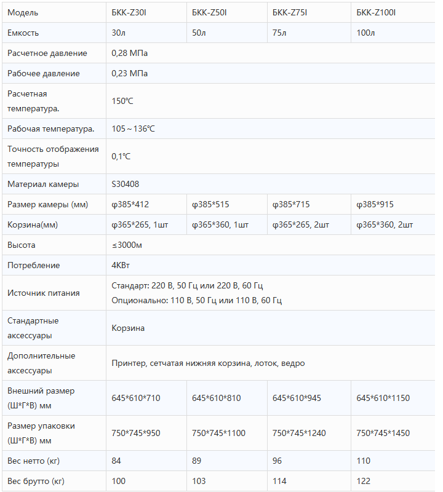The height and width of the screenshot is (492, 443).
Task: Select the БКК-Z100I model header cell
Action: coord(377,12)
